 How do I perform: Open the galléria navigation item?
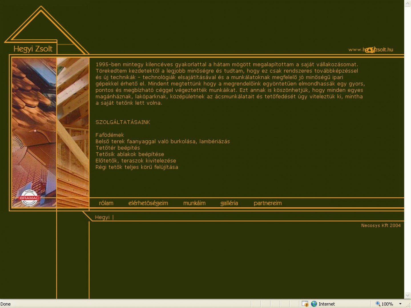pos(229,203)
